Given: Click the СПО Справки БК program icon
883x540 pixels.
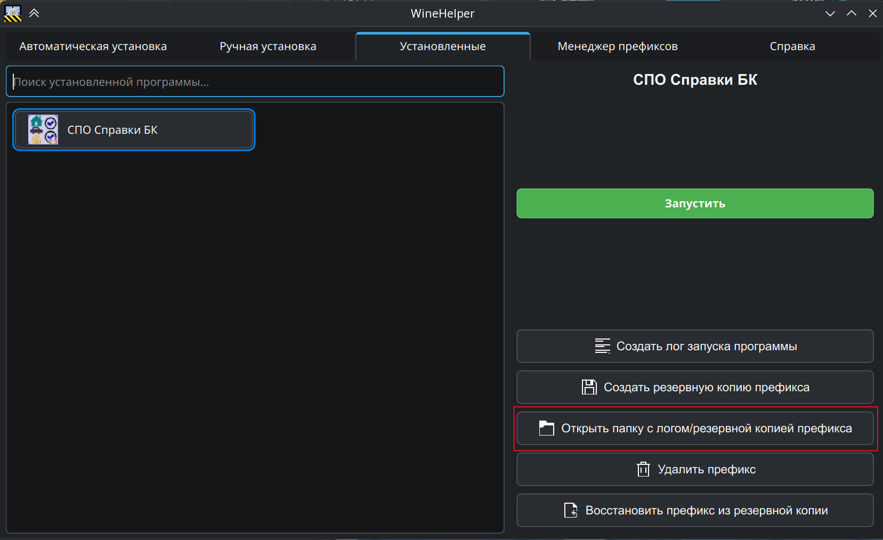Looking at the screenshot, I should click(x=43, y=130).
